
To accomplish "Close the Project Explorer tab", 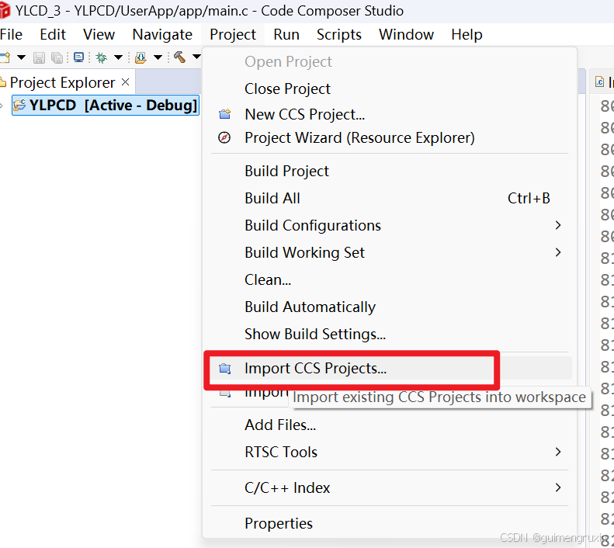I will pyautogui.click(x=125, y=82).
